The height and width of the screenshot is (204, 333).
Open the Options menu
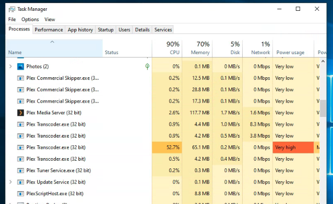[x=30, y=20]
